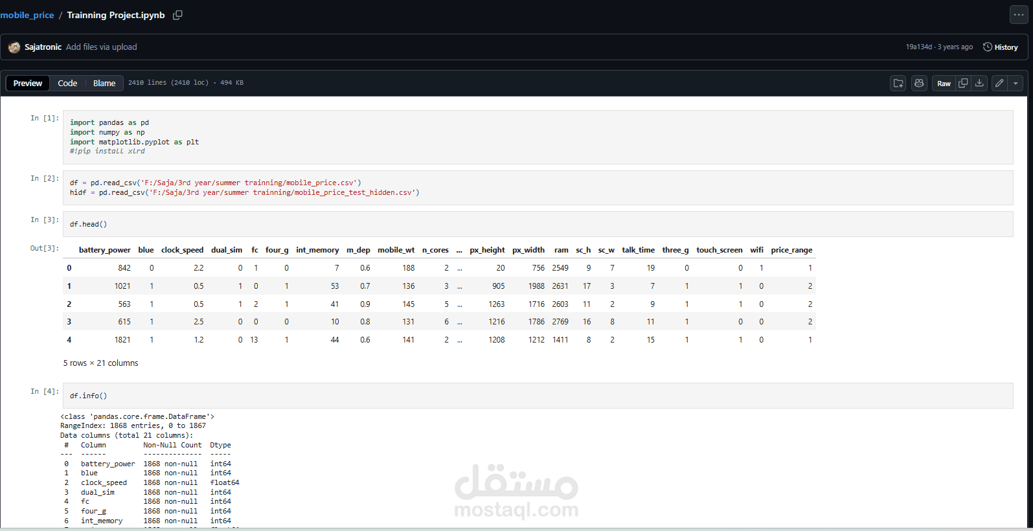Click the '5 rows × 21 columns' text
The width and height of the screenshot is (1033, 531).
(100, 363)
